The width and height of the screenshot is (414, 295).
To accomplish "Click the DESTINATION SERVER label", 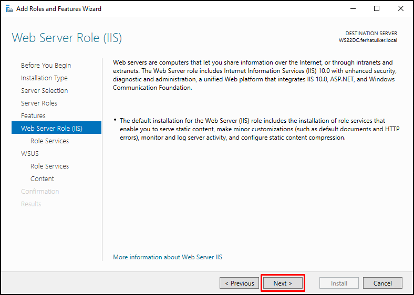I will [x=371, y=34].
